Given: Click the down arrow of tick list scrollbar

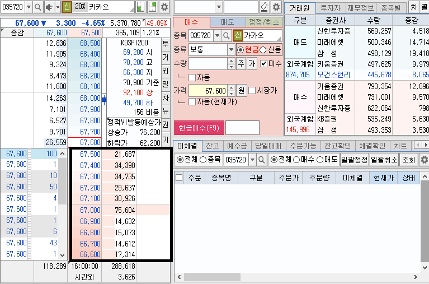Looking at the screenshot, I should tap(63, 255).
